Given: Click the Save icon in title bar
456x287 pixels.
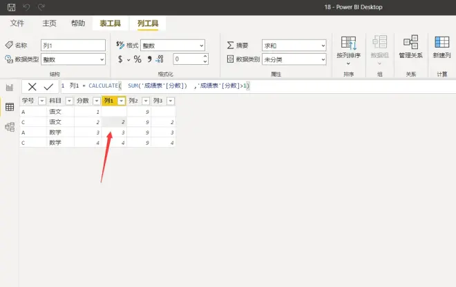Looking at the screenshot, I should click(11, 7).
